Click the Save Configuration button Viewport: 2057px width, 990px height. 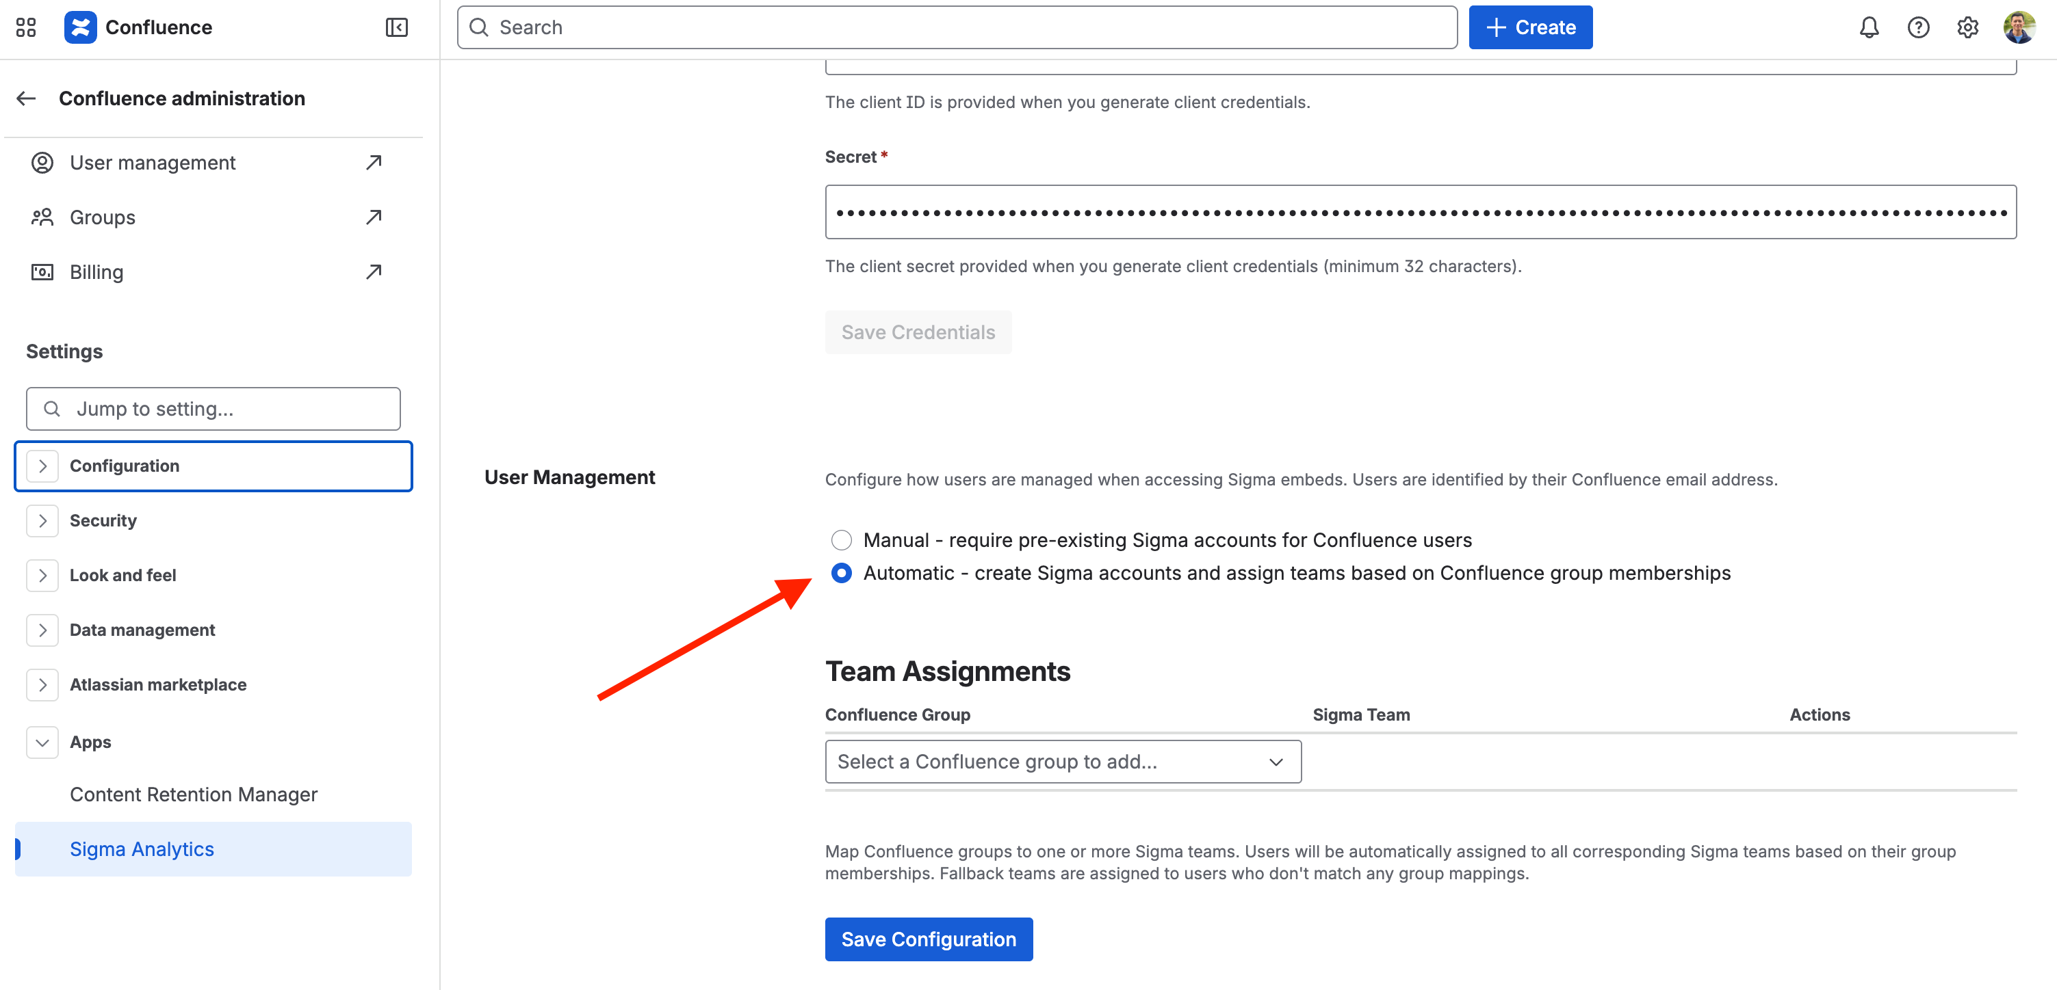tap(928, 939)
